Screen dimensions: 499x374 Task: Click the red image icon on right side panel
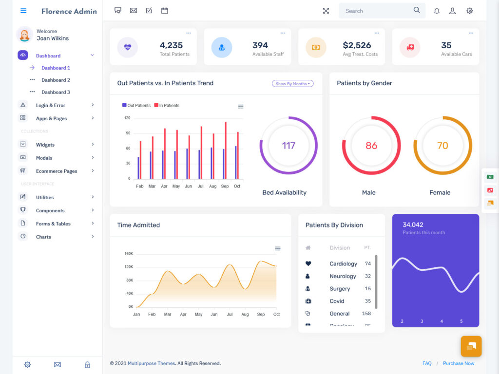490,190
